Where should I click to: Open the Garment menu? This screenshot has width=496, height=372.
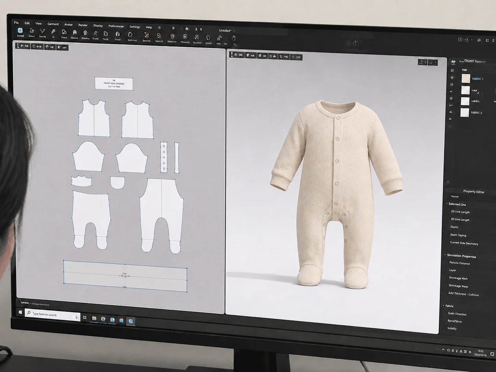[53, 24]
